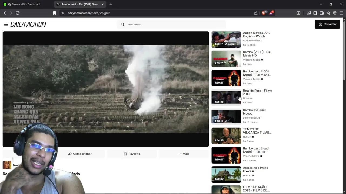Screen dimensions: 346x194
Task: Click title Rambo (2008) - Full Movie HD
Action: (257, 54)
